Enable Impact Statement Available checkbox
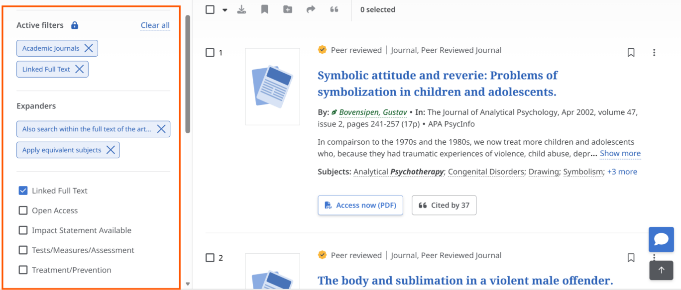 pos(23,230)
